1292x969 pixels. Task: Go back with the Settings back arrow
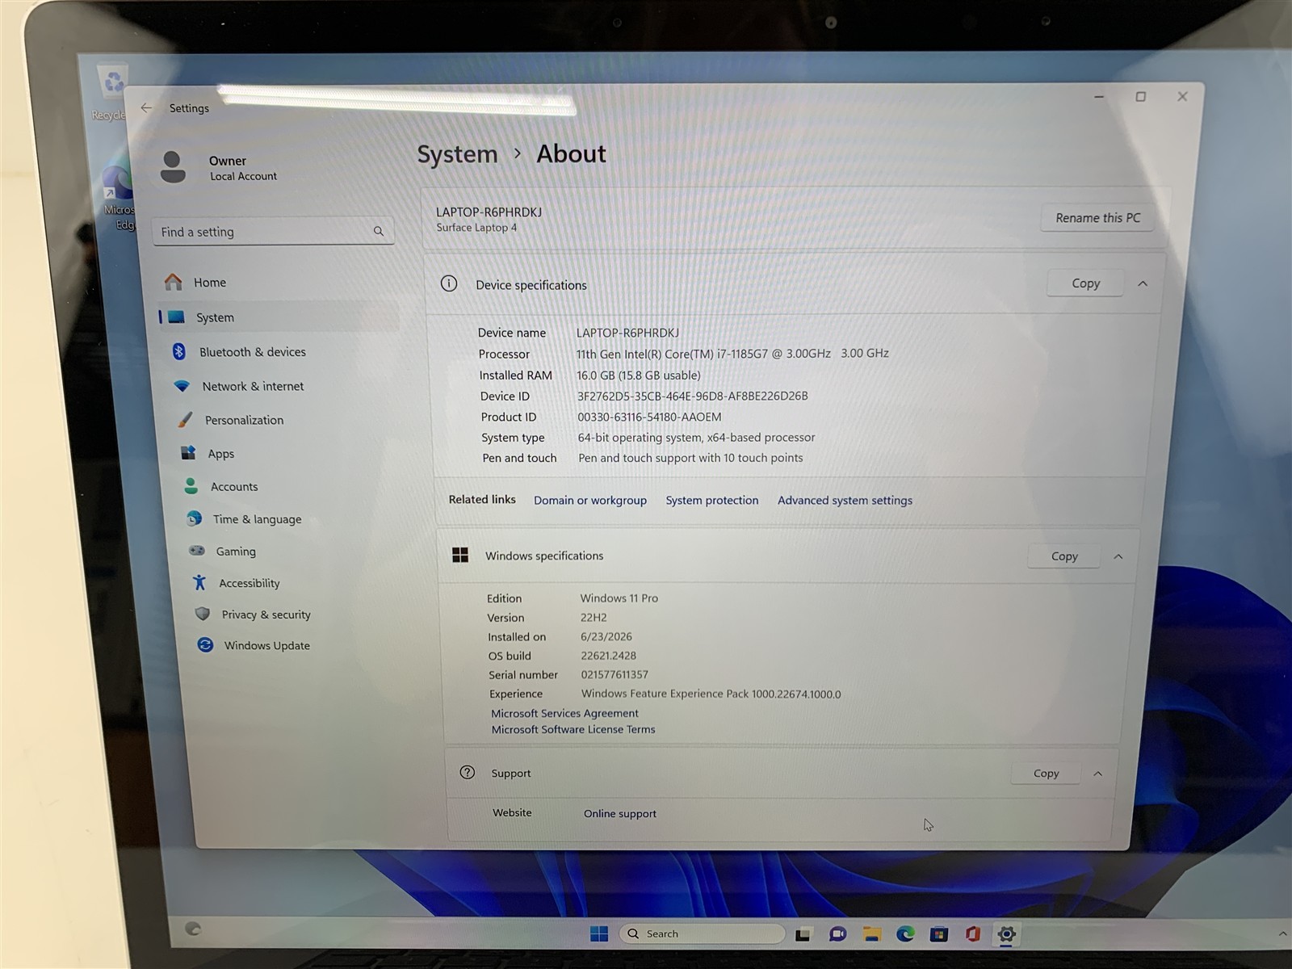[x=146, y=107]
